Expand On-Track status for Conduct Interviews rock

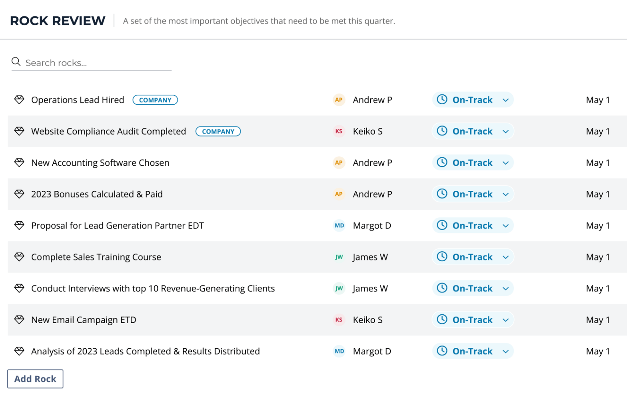pyautogui.click(x=505, y=288)
